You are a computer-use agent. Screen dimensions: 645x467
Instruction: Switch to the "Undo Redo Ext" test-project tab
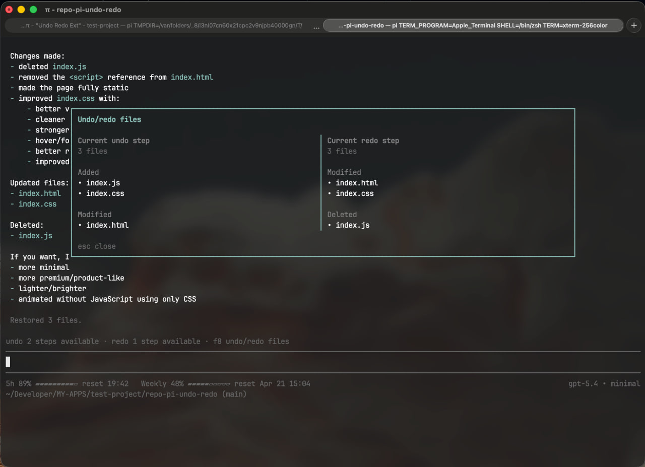(162, 25)
